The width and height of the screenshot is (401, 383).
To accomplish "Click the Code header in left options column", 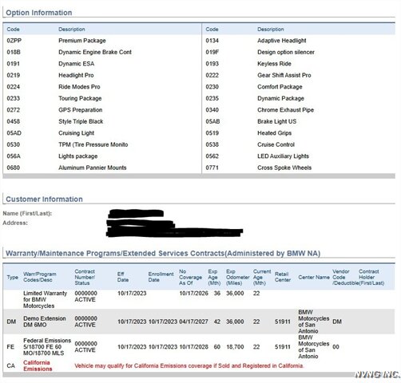I will (13, 30).
